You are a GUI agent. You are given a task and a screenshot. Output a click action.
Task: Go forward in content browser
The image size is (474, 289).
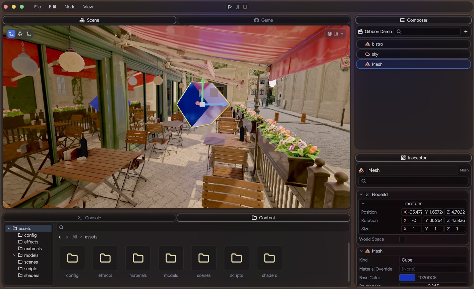click(x=67, y=237)
